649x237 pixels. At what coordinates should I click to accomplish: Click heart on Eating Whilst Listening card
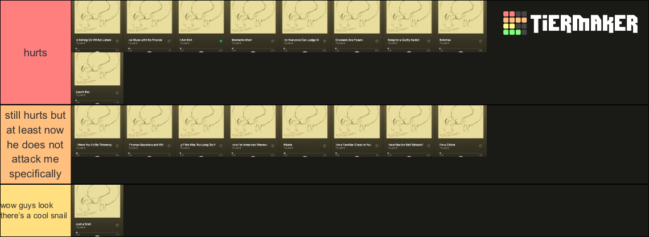[x=117, y=41]
